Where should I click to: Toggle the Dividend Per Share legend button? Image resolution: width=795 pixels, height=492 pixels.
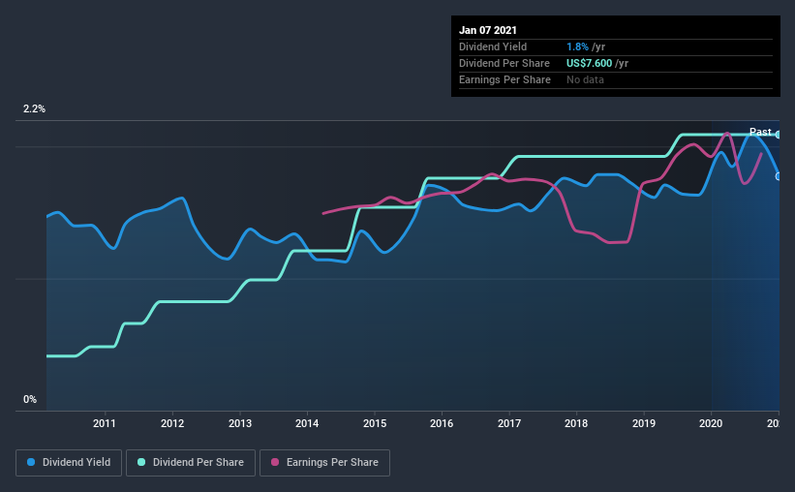191,463
